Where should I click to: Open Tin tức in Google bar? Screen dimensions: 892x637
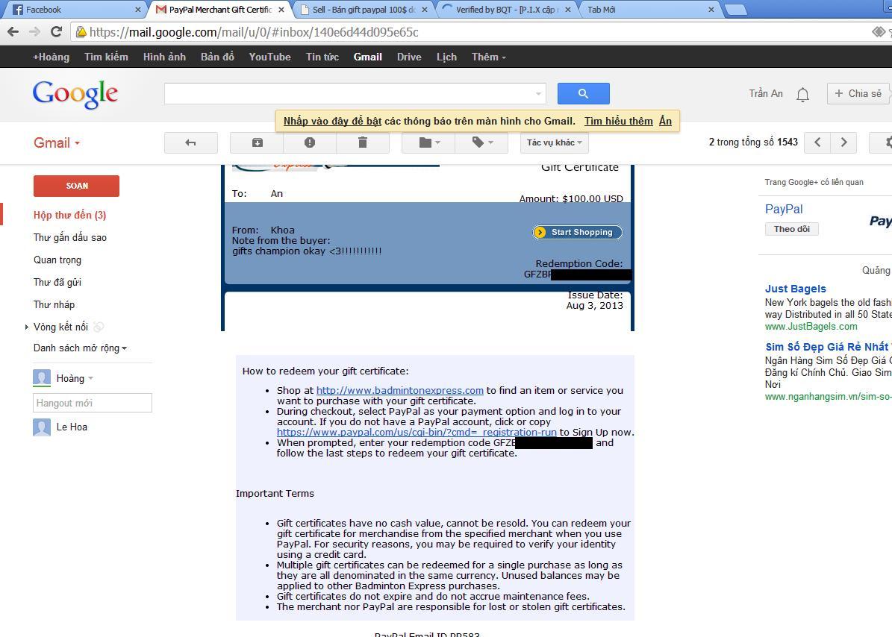322,57
